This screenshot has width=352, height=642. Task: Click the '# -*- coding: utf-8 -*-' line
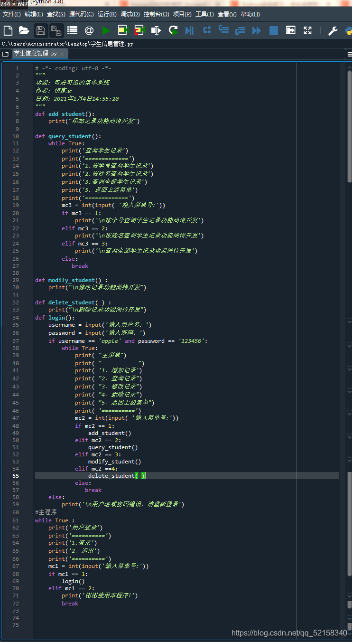[73, 68]
